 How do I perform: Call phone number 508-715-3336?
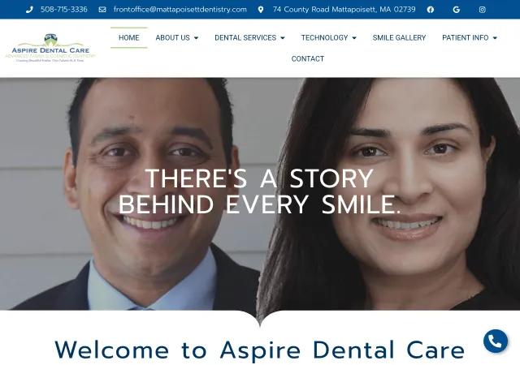[64, 10]
